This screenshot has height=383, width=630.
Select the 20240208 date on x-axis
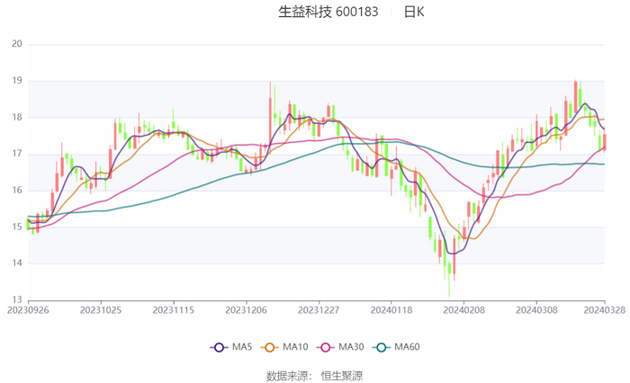point(463,310)
